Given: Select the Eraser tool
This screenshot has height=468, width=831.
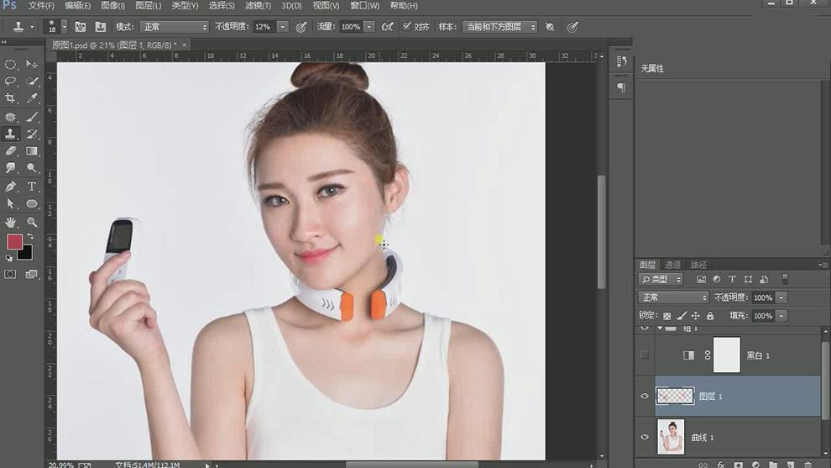Looking at the screenshot, I should (x=11, y=151).
